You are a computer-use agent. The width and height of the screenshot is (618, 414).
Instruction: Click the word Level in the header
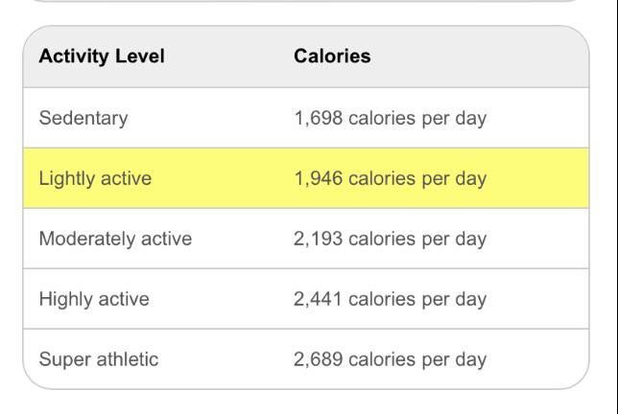click(x=139, y=57)
